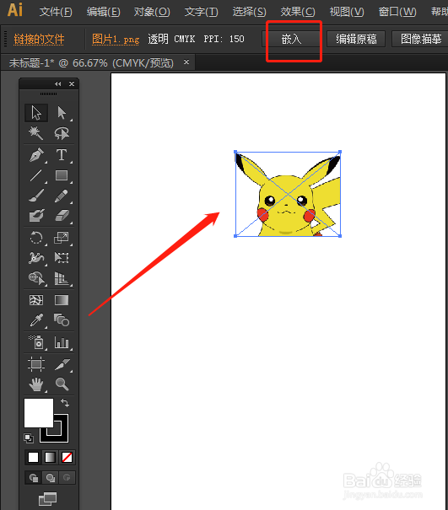448x510 pixels.
Task: Swap fill and stroke colors arrow
Action: click(x=65, y=403)
